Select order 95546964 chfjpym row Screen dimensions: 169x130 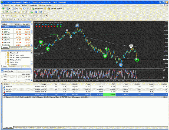(85, 92)
